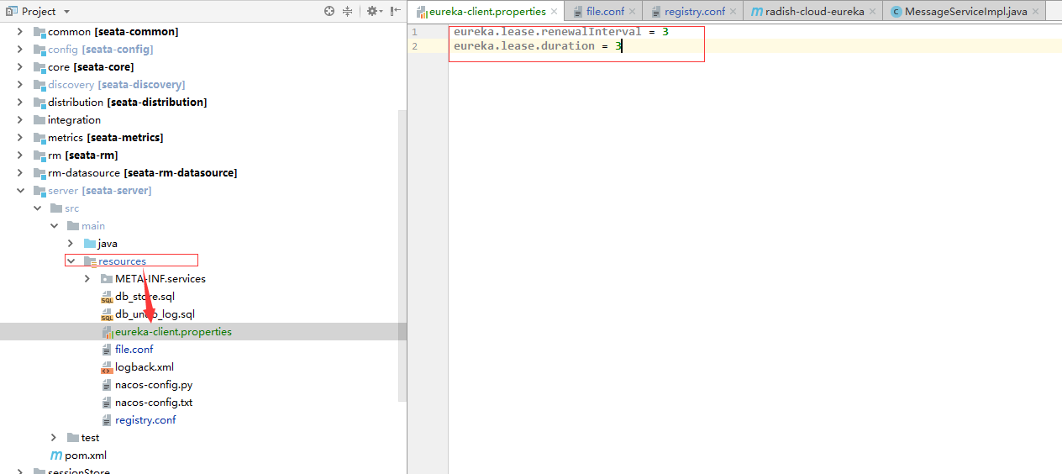Click the pom.xml Maven icon
This screenshot has width=1062, height=474.
(56, 455)
